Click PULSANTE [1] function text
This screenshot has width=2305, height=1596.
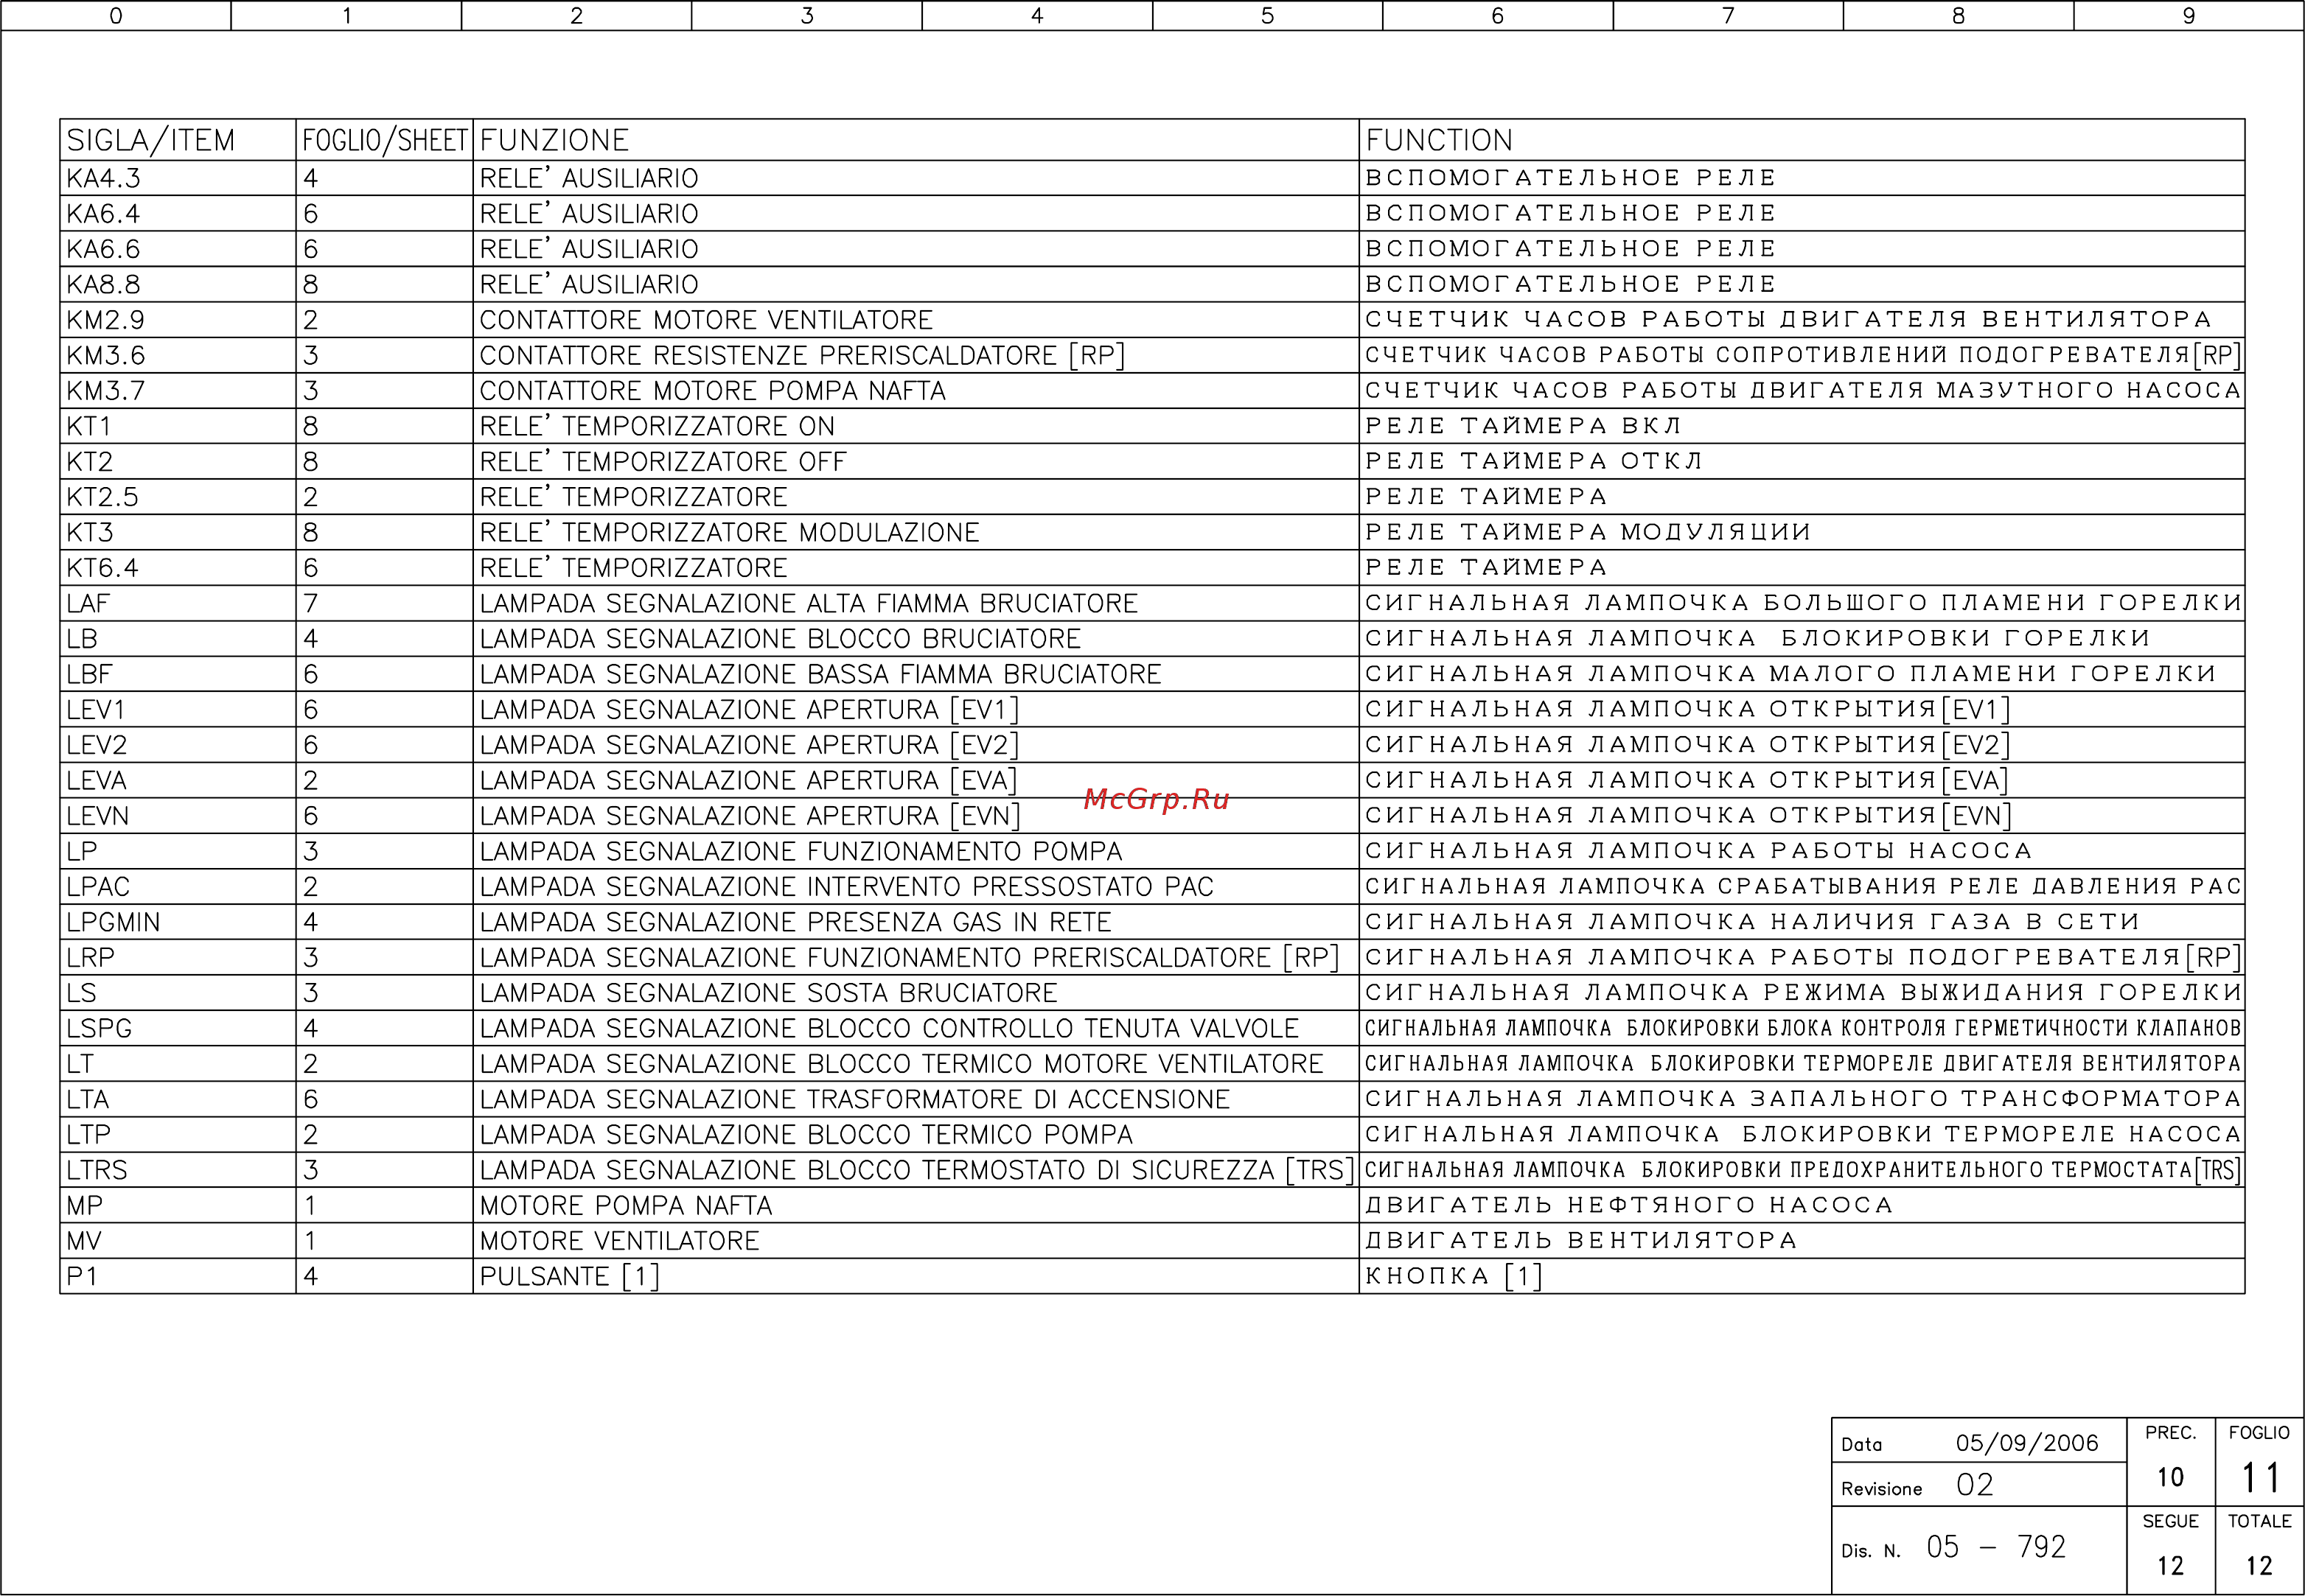569,1277
